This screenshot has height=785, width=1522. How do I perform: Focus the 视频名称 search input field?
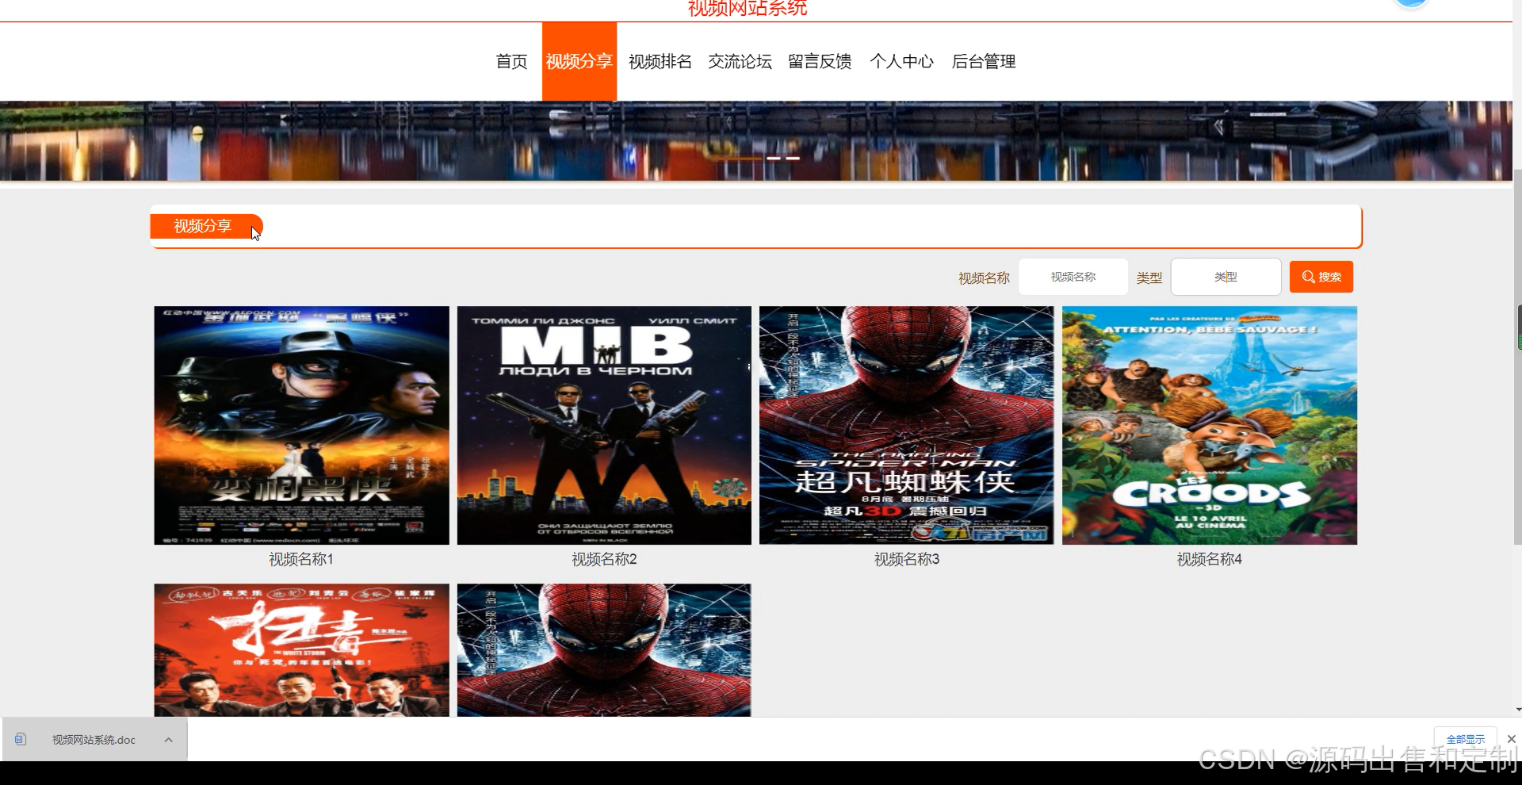1073,277
